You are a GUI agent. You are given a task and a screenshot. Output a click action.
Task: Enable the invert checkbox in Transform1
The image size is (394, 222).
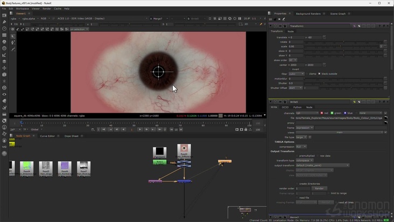[x=291, y=69]
